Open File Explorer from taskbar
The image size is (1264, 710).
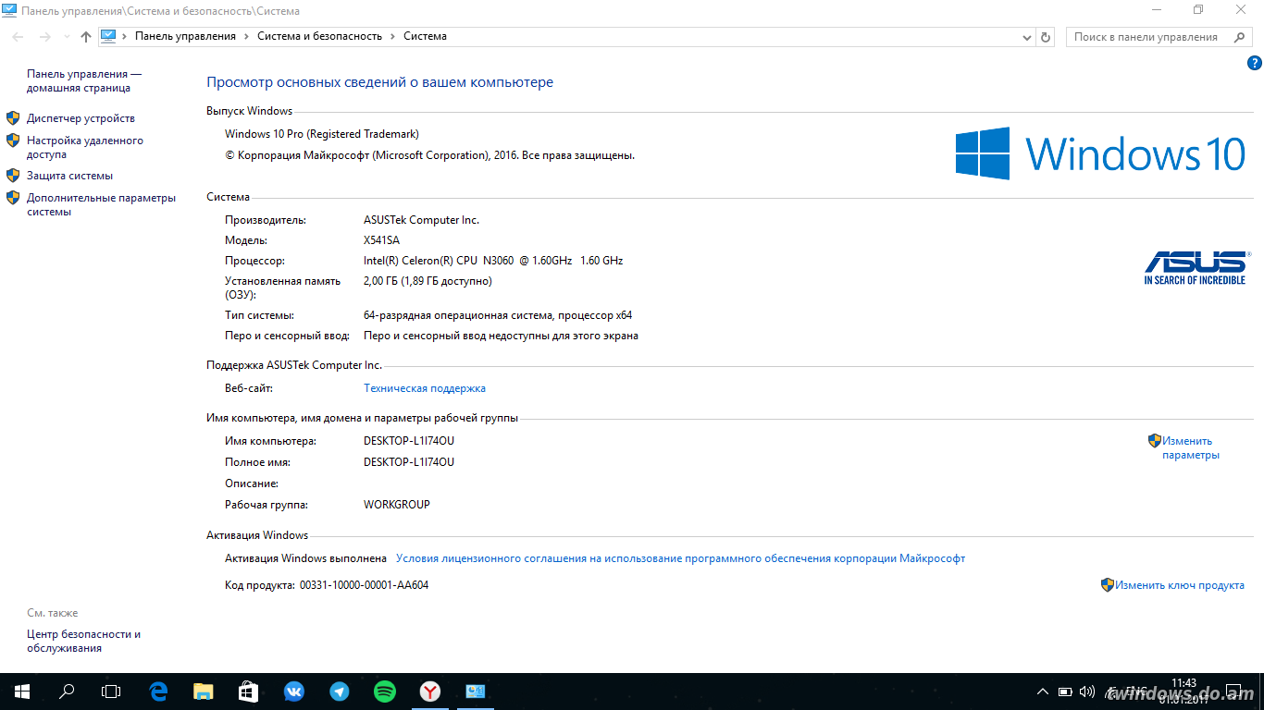tap(204, 692)
